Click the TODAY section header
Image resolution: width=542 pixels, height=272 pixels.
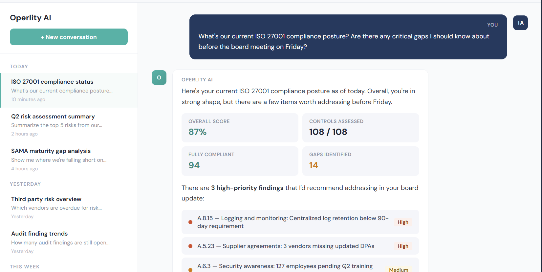19,67
